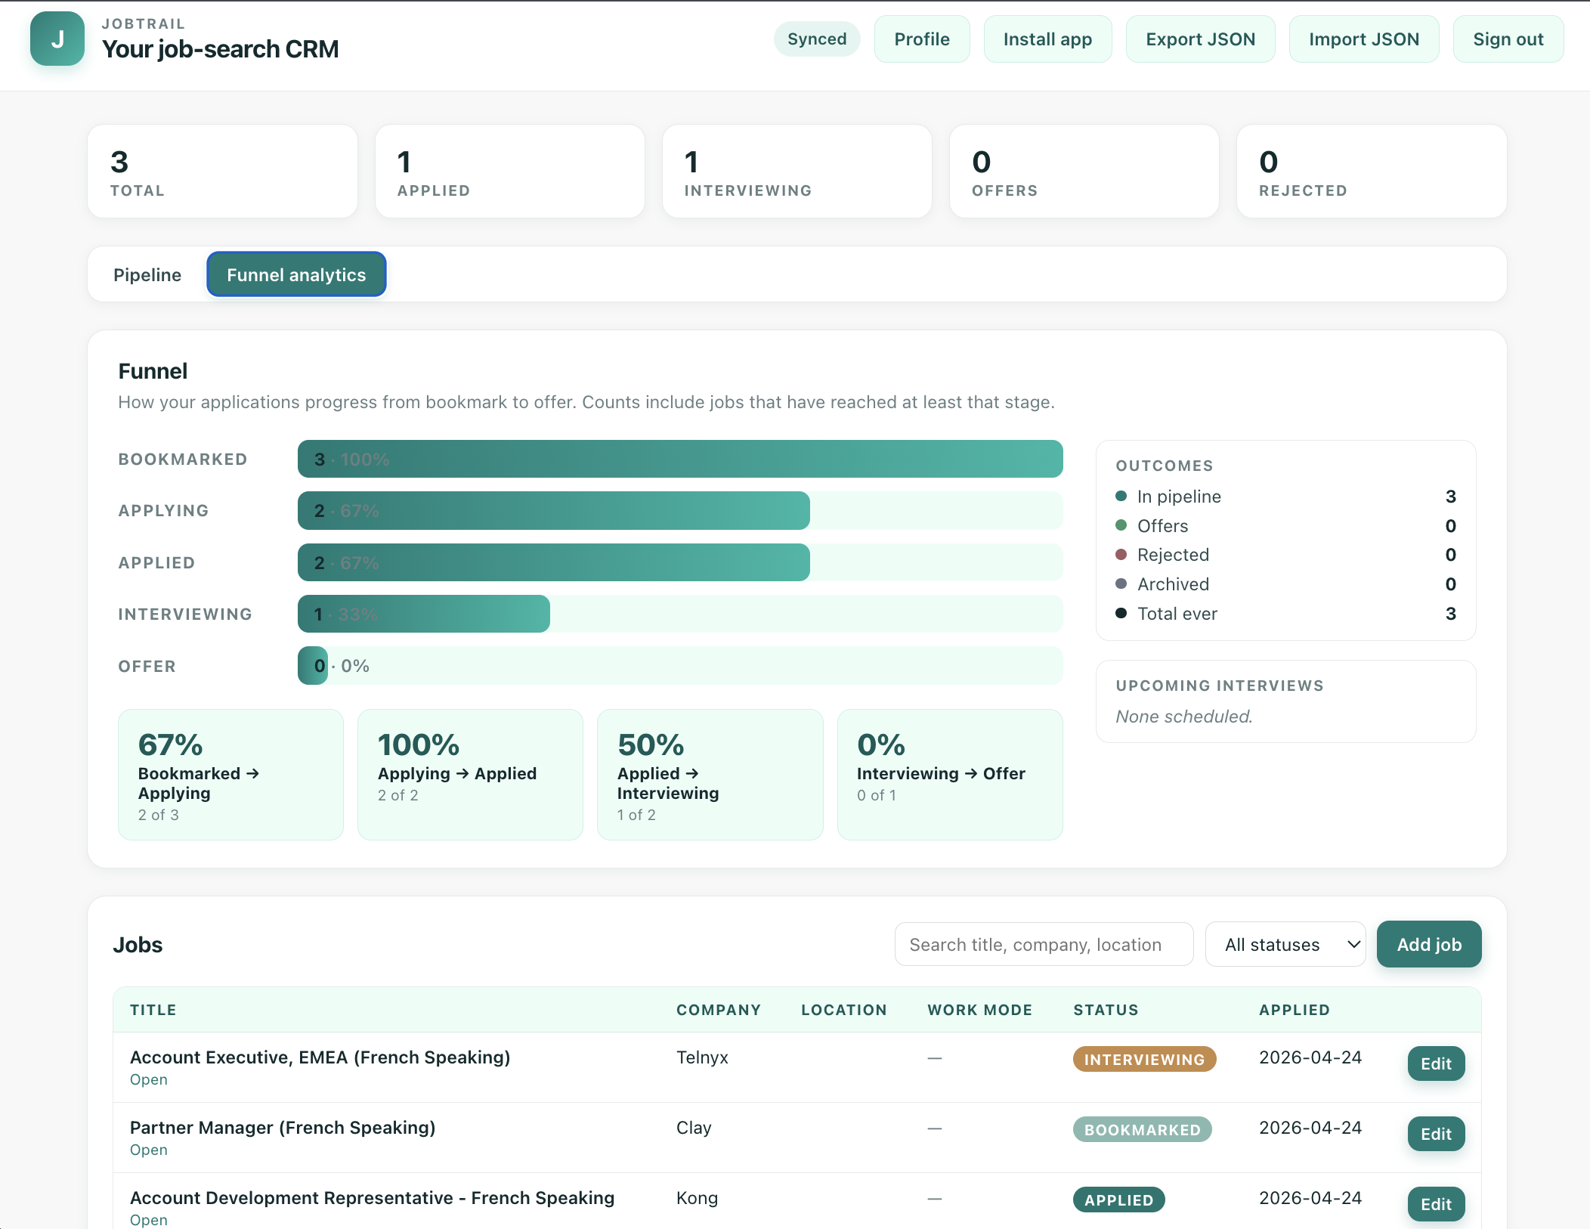The image size is (1590, 1229).
Task: Click the Add job button
Action: pos(1429,944)
